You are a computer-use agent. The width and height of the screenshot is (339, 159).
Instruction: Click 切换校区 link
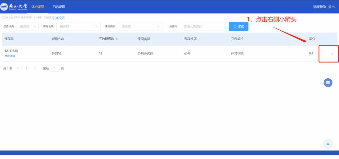coord(58,18)
